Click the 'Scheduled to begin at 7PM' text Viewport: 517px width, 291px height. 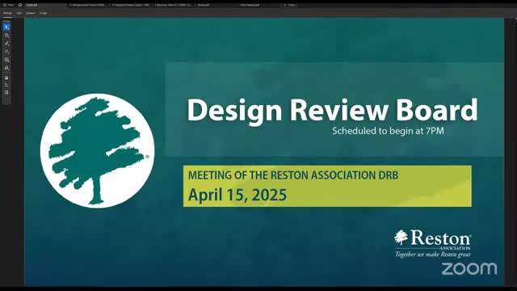(x=388, y=131)
